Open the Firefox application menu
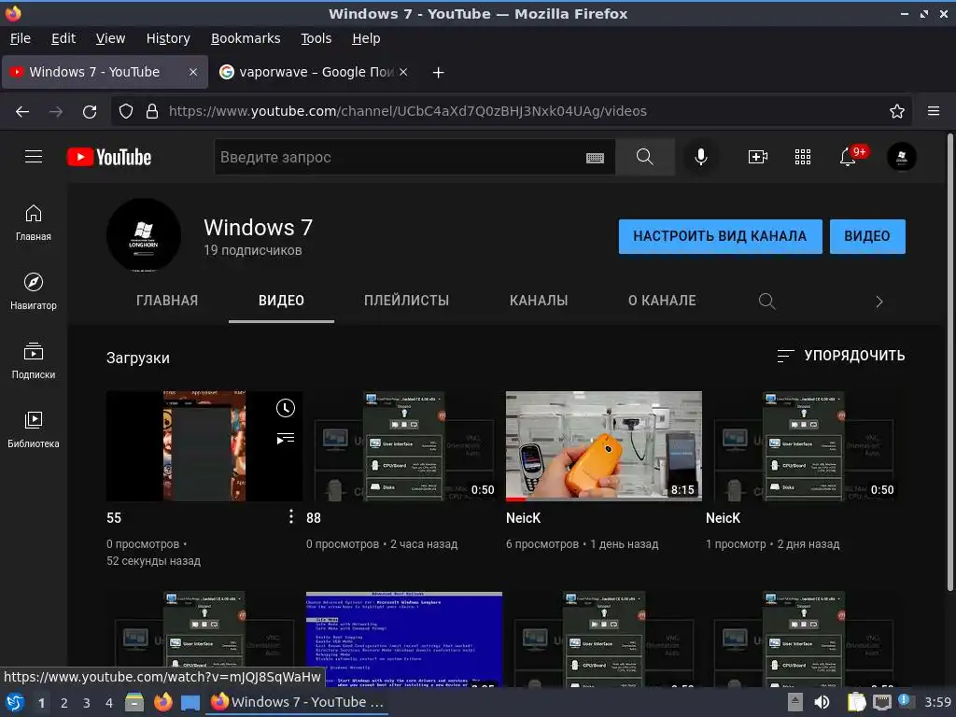This screenshot has width=956, height=717. coord(934,111)
